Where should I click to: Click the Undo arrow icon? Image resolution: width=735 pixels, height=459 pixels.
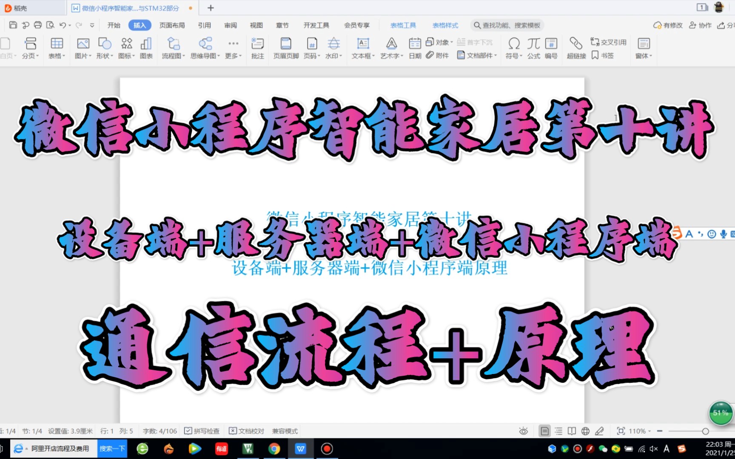tap(63, 25)
